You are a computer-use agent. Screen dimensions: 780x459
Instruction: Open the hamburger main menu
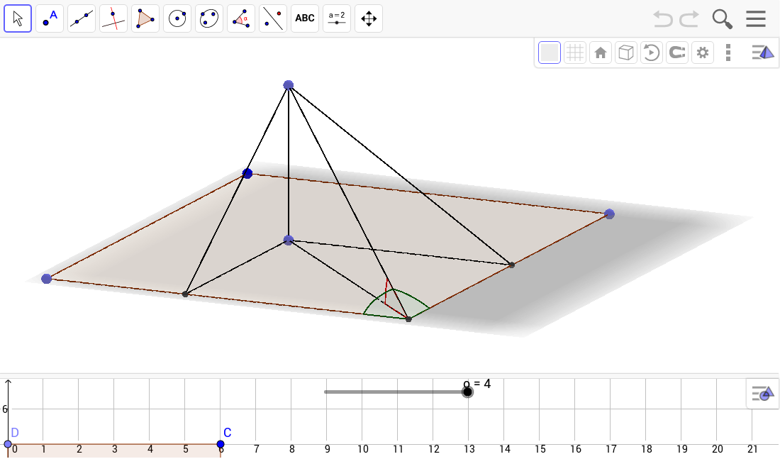tap(756, 19)
